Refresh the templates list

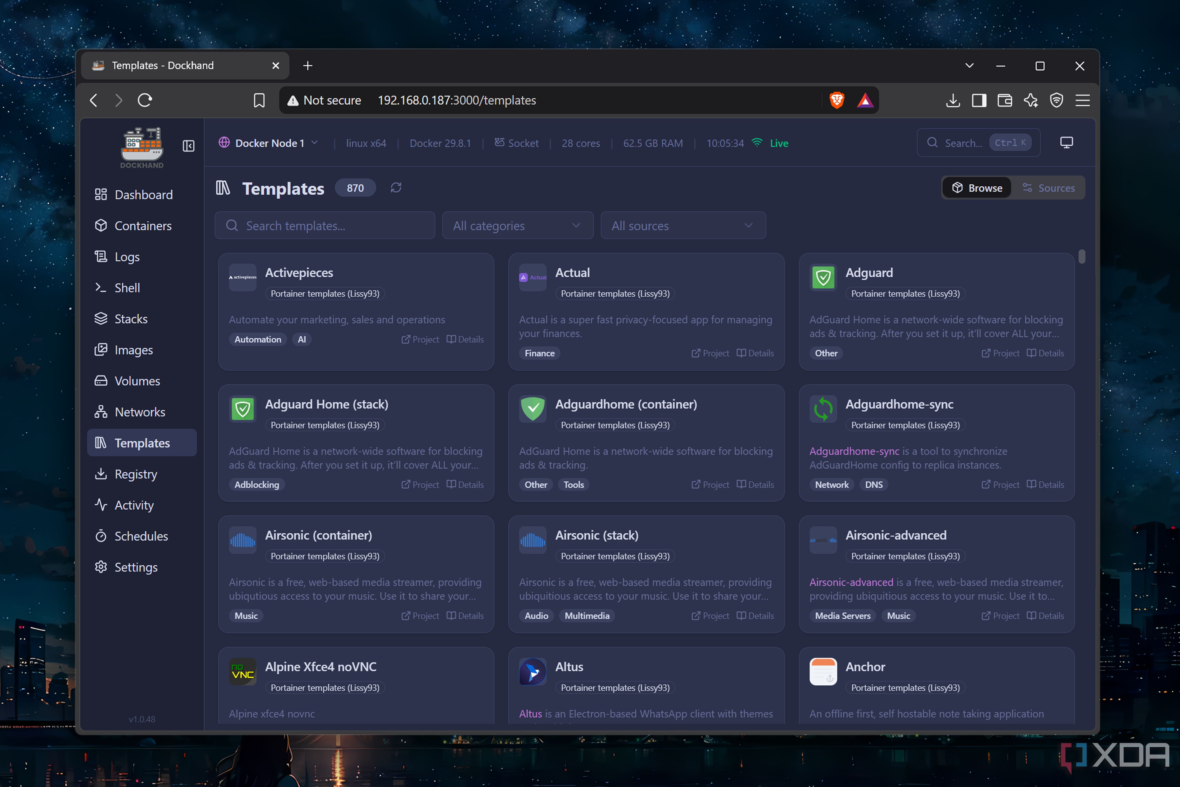(x=396, y=188)
